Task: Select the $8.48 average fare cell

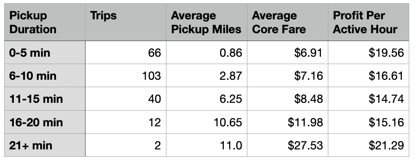Action: coord(288,99)
